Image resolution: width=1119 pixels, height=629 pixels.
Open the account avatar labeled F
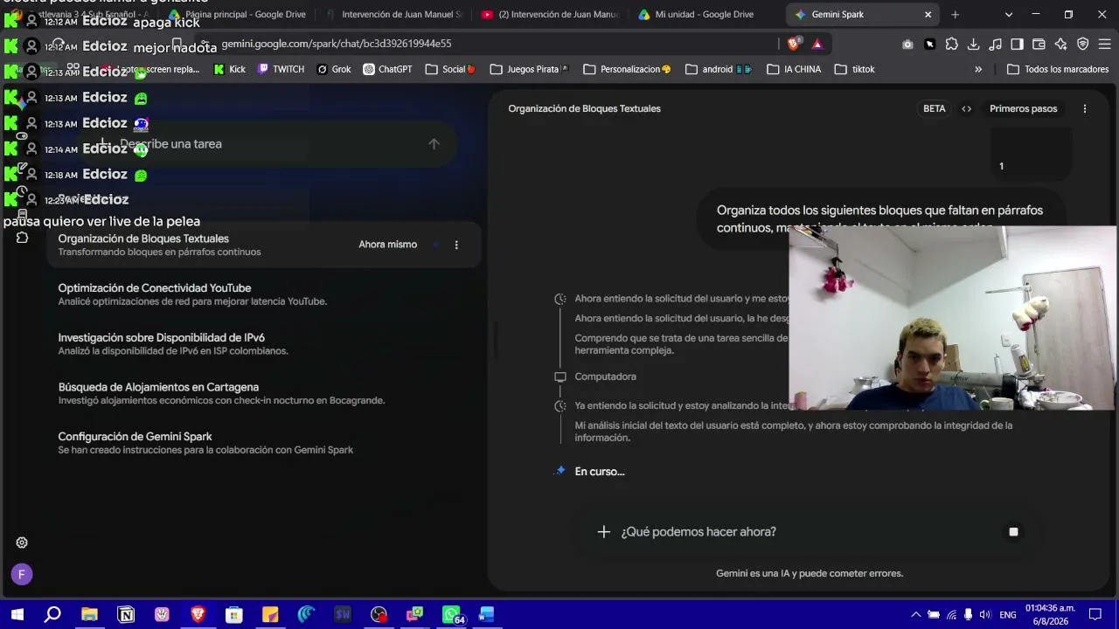22,574
